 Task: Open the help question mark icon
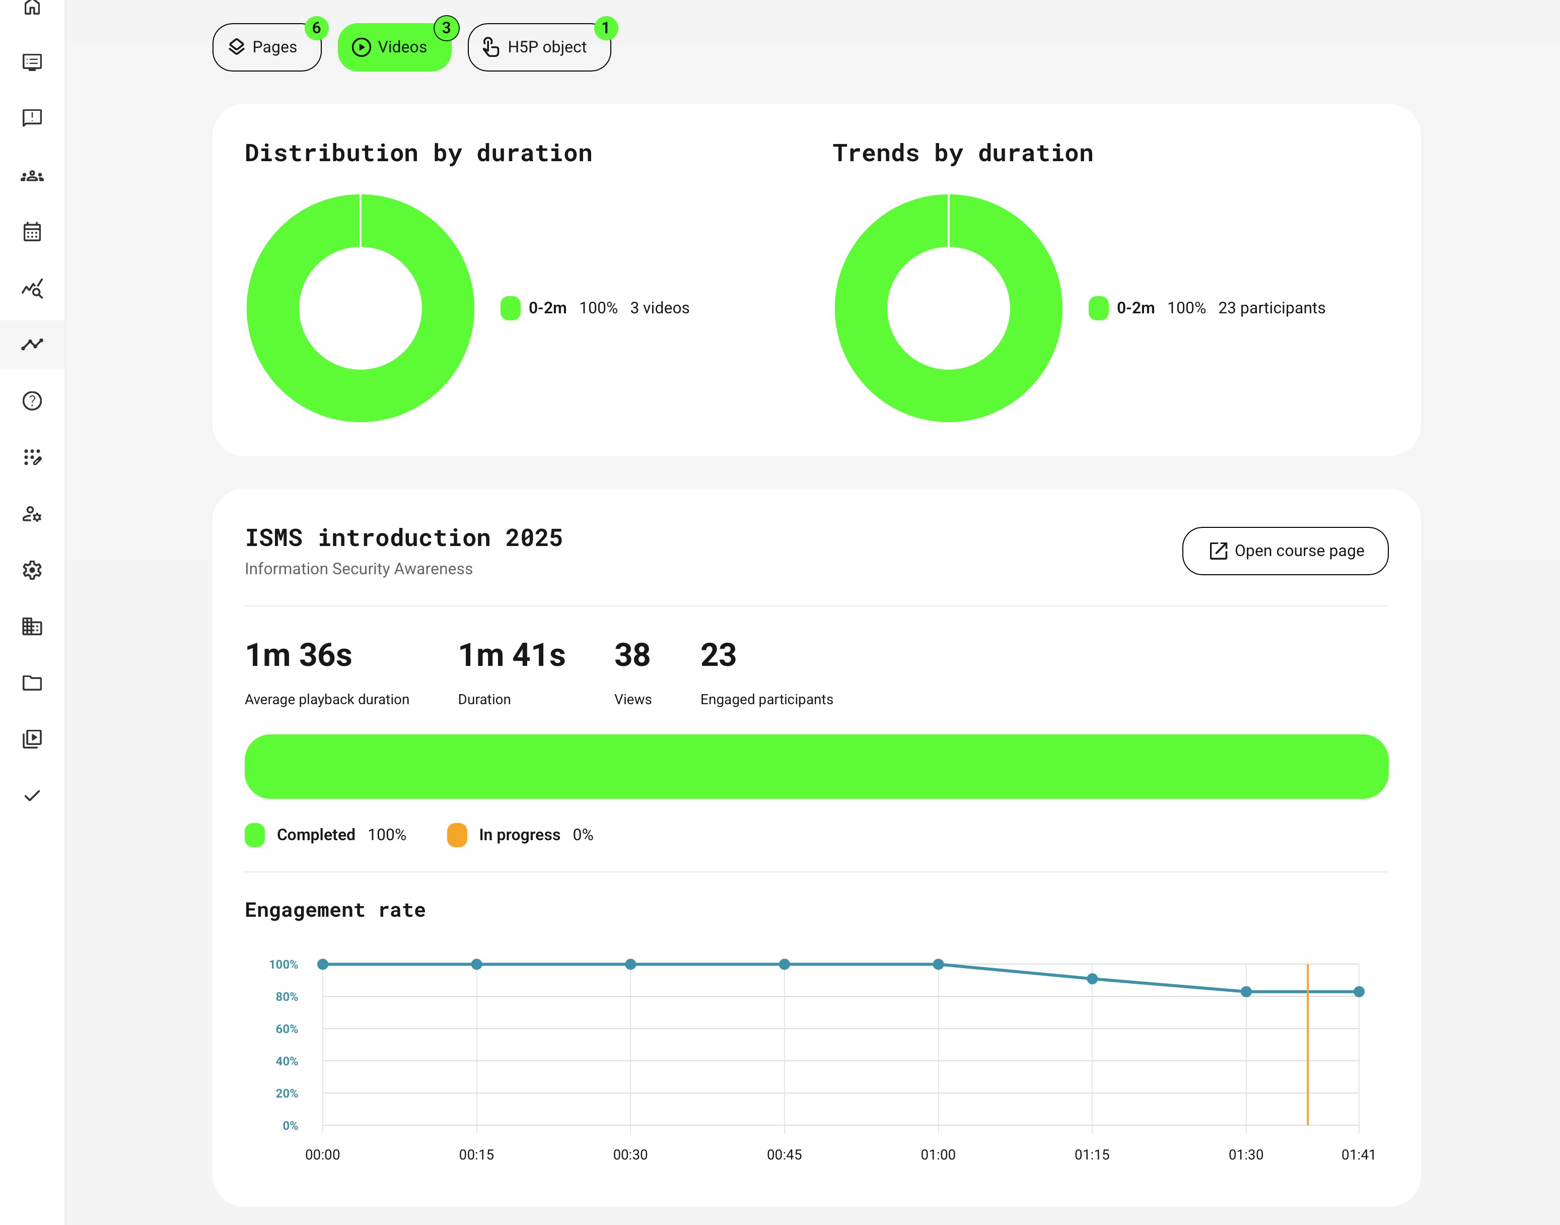(x=32, y=400)
